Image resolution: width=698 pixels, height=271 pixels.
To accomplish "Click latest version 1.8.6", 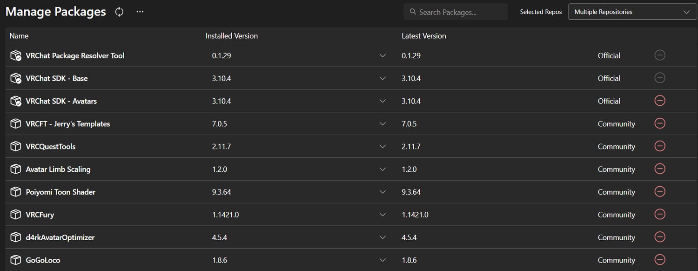I will coord(409,260).
